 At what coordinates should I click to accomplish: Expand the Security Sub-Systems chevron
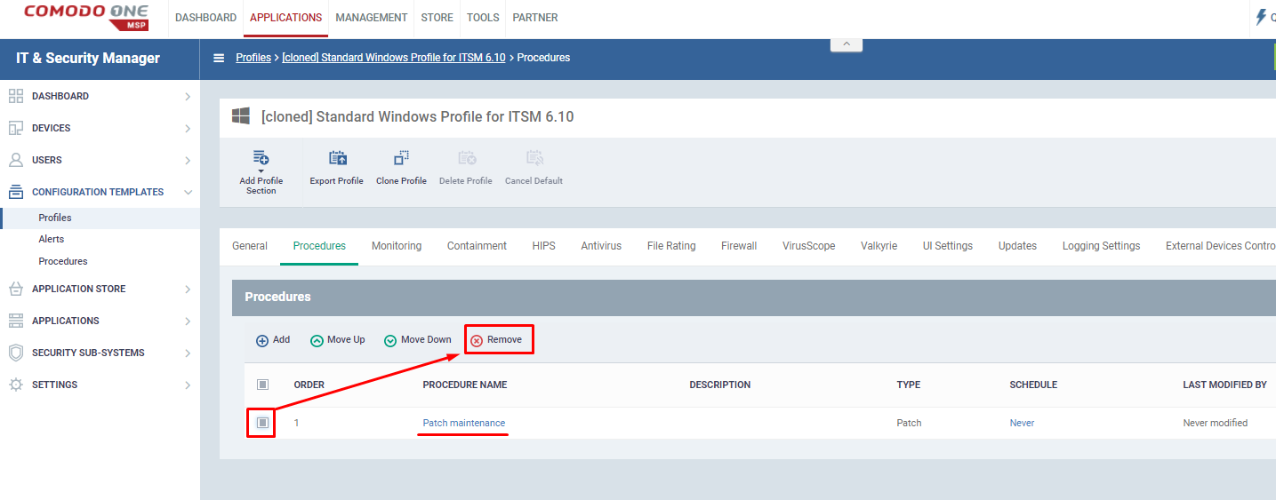pos(188,353)
